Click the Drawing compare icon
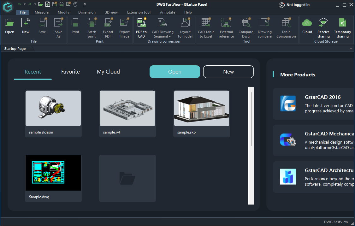This screenshot has width=355, height=226. click(264, 23)
